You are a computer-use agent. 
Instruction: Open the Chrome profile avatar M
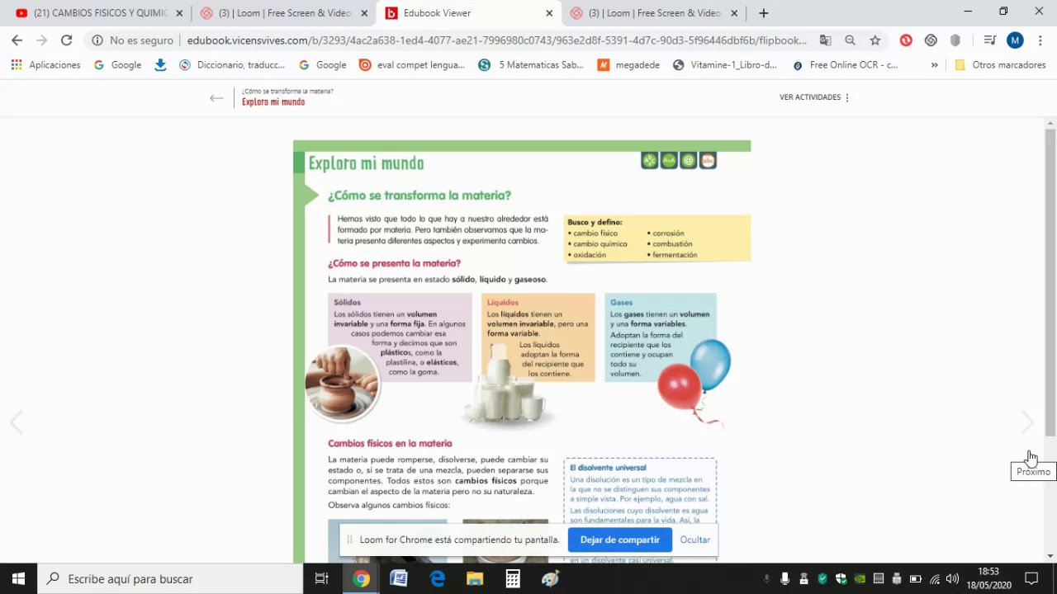coord(1015,40)
